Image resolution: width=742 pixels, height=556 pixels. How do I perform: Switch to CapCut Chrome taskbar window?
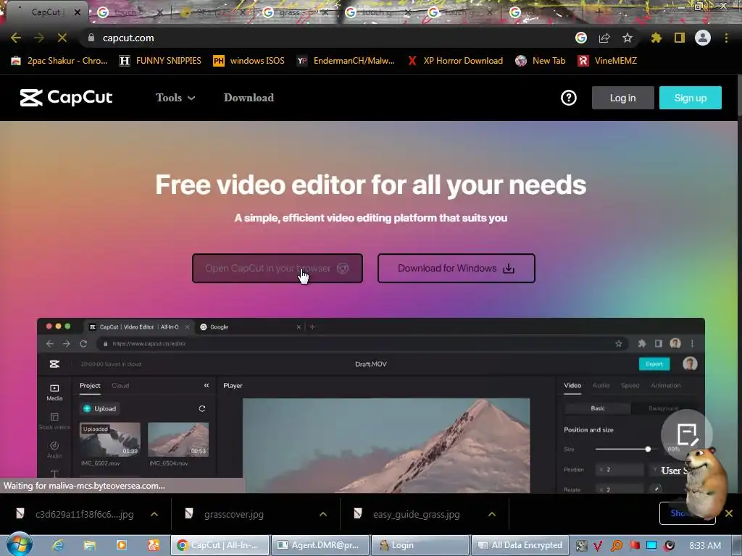[220, 545]
